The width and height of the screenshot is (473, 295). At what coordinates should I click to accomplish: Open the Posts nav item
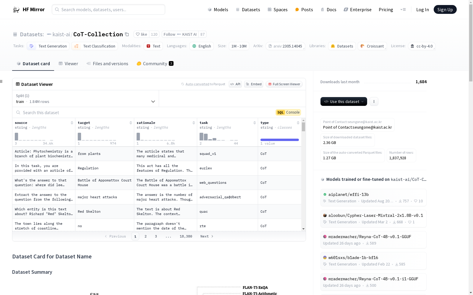pyautogui.click(x=304, y=10)
